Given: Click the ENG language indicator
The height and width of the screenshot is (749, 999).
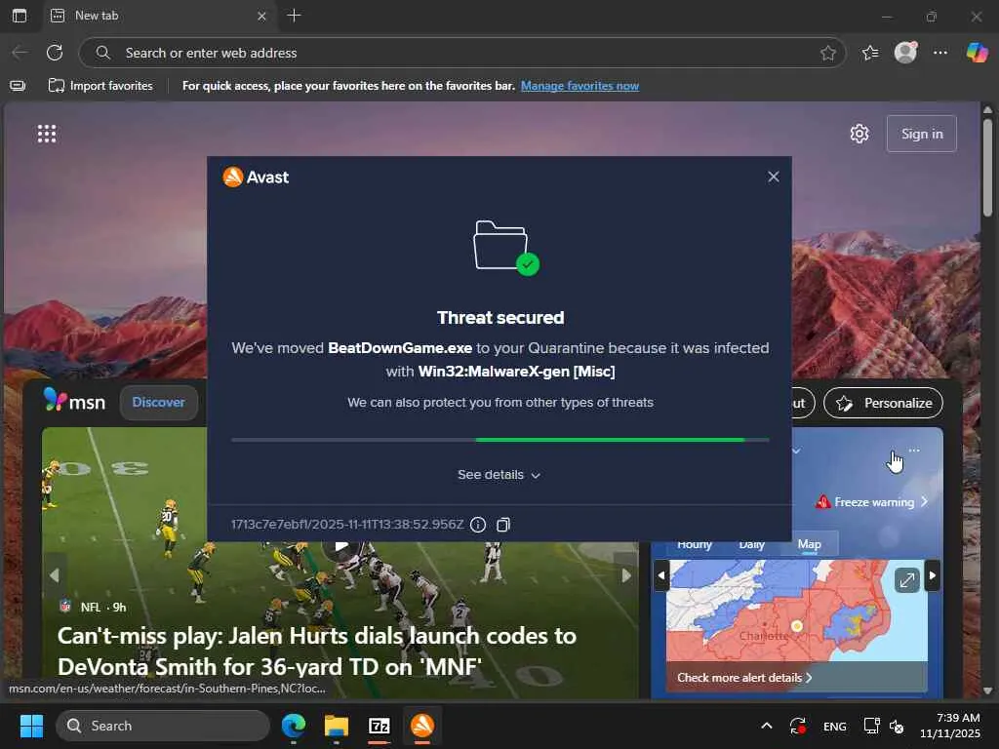Looking at the screenshot, I should 835,727.
